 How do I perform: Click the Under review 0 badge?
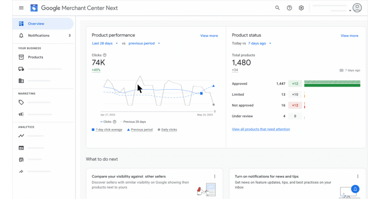pos(295,116)
